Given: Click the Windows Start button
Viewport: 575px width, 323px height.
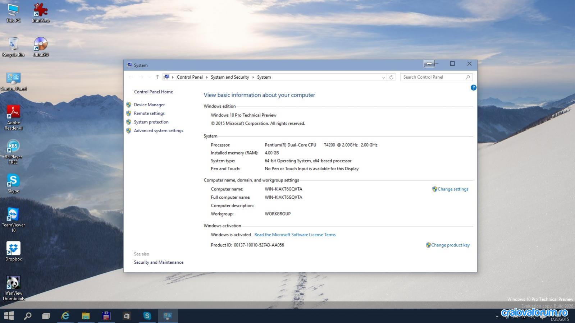Looking at the screenshot, I should (9, 316).
